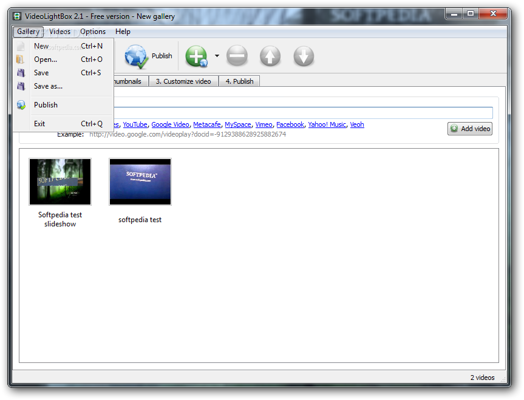Choose Save as... from the Gallery menu
The width and height of the screenshot is (524, 400).
[x=64, y=86]
